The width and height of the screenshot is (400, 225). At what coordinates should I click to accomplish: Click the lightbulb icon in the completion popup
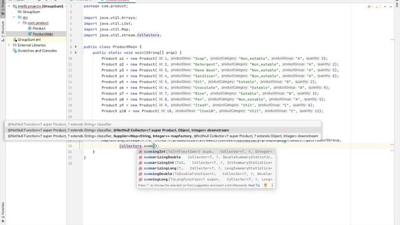266,186
